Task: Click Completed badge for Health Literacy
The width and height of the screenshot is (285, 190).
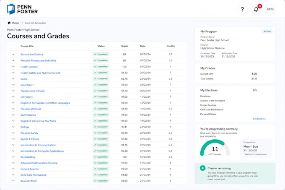Action: [101, 67]
